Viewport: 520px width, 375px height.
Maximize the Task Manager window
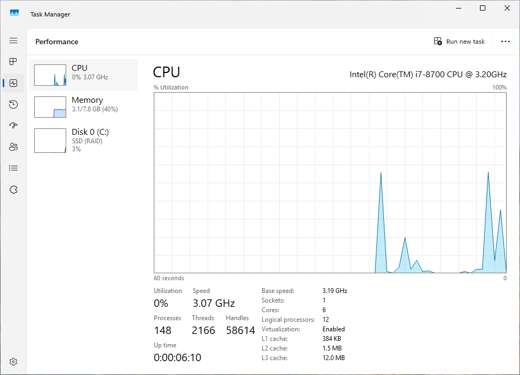click(483, 8)
